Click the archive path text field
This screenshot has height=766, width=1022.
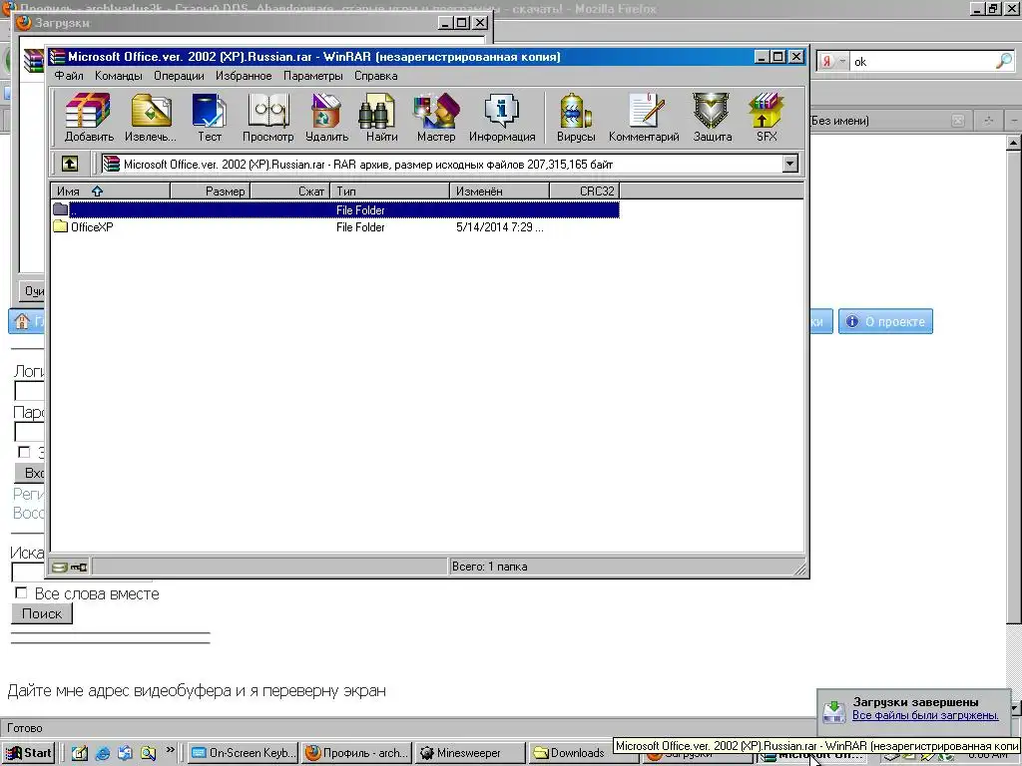(440, 165)
